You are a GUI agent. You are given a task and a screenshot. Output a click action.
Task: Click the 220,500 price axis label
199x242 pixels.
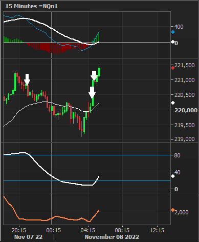[x=185, y=95]
